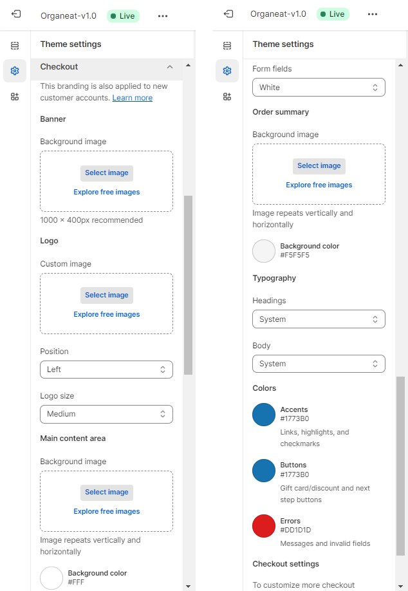The image size is (408, 591).
Task: Click the Live badge in left panel
Action: coord(123,16)
